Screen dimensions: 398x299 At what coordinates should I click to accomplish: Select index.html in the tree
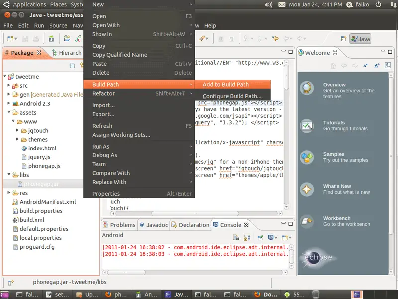click(39, 148)
